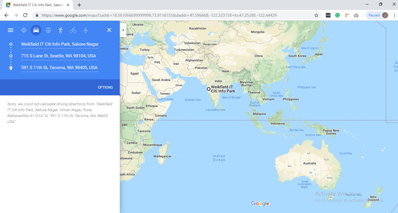This screenshot has height=213, width=398.
Task: Select the Weikfield IT Citi Info Park tab
Action: [38, 5]
